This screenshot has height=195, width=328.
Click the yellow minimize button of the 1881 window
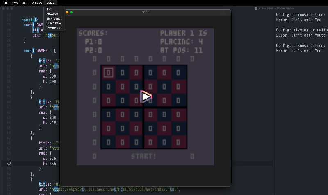(x=67, y=12)
